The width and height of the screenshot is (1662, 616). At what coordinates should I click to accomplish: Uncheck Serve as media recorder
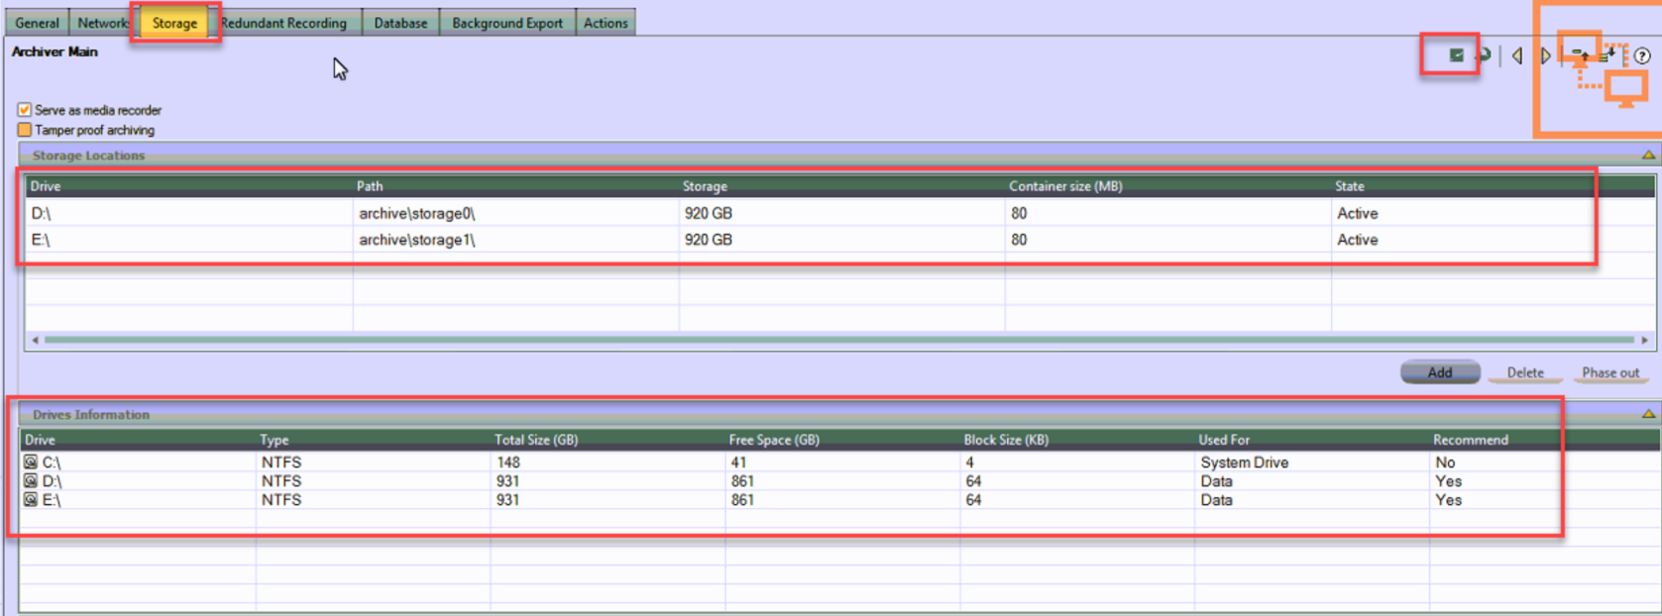coord(25,110)
